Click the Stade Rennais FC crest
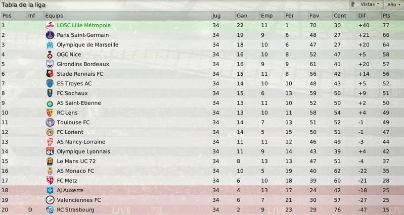This screenshot has height=215, width=404. pos(50,74)
